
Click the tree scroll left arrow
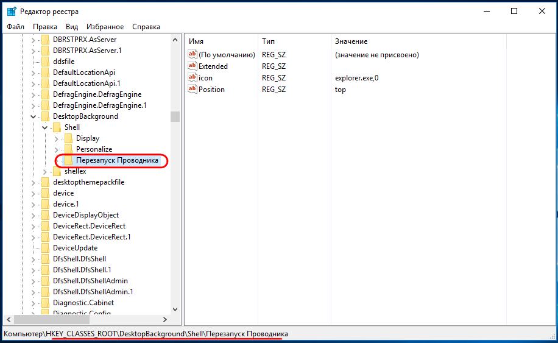point(9,319)
